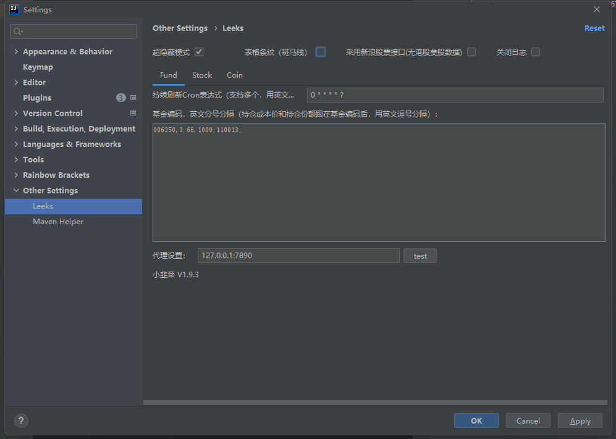Switch to the Coin tab
This screenshot has width=616, height=439.
(235, 75)
